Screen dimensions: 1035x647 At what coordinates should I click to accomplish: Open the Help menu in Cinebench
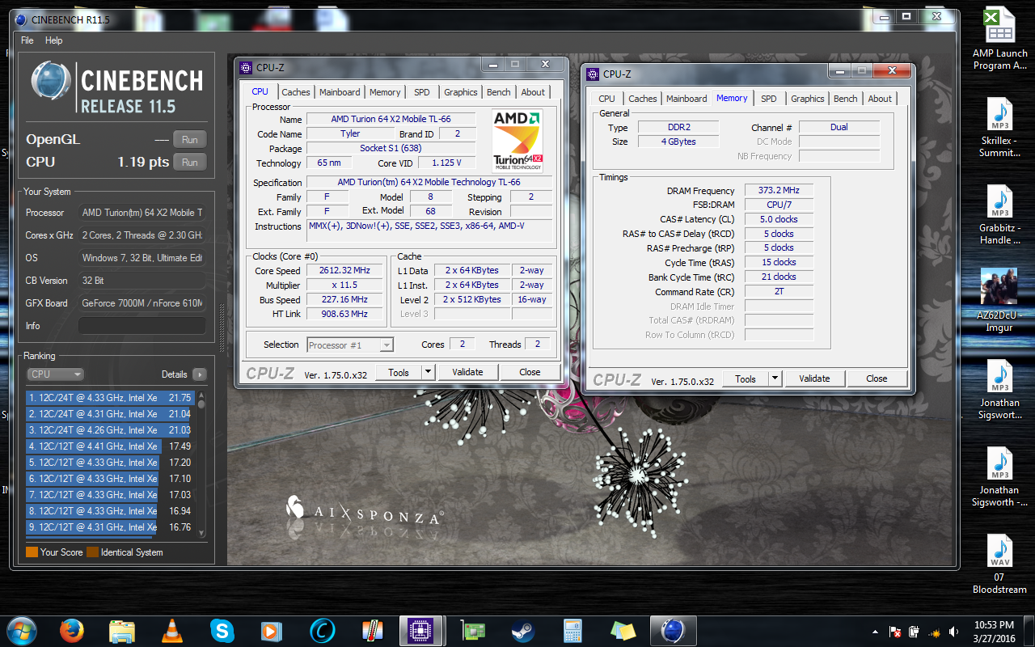point(54,40)
